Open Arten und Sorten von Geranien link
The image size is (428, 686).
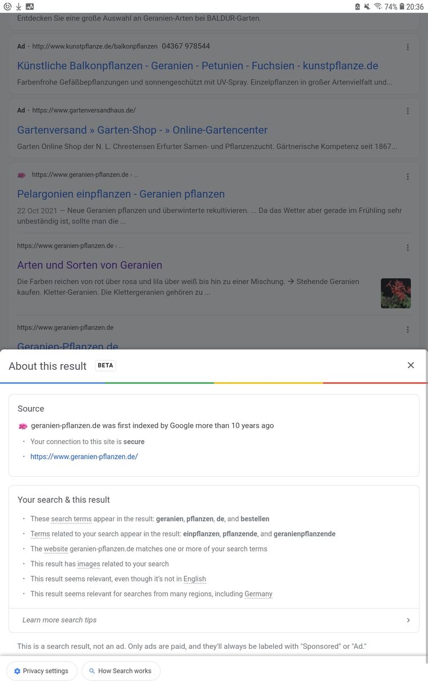(x=90, y=265)
